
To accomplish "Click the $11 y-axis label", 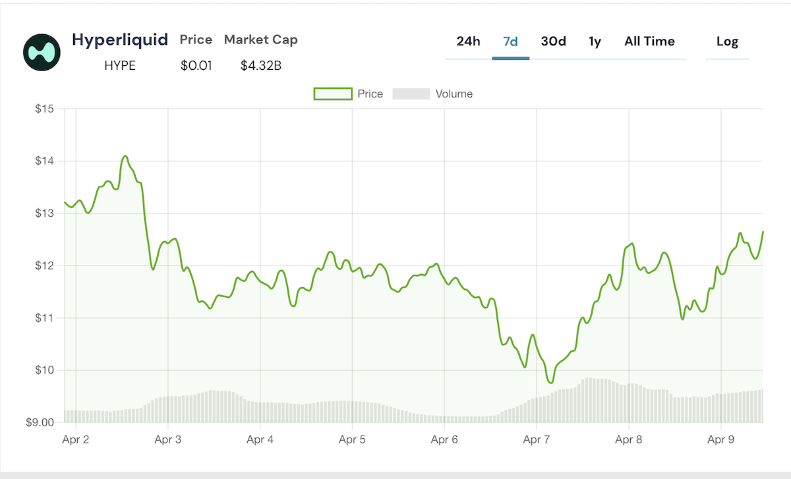I will [x=45, y=318].
